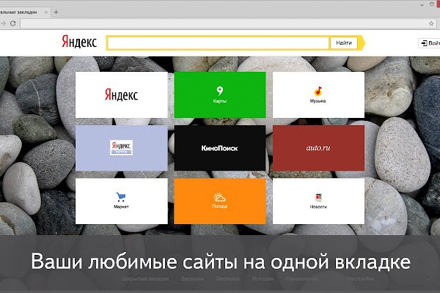Open a new browser tab
440x293 pixels.
pyautogui.click(x=56, y=12)
